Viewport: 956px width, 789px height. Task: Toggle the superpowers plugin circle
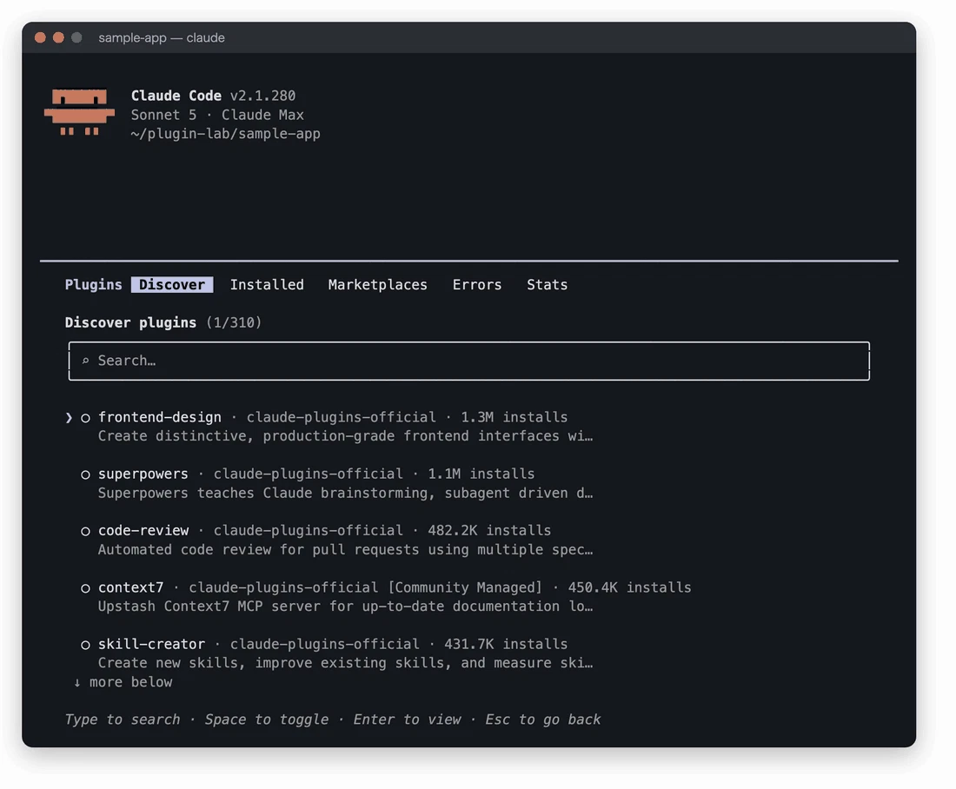click(86, 475)
